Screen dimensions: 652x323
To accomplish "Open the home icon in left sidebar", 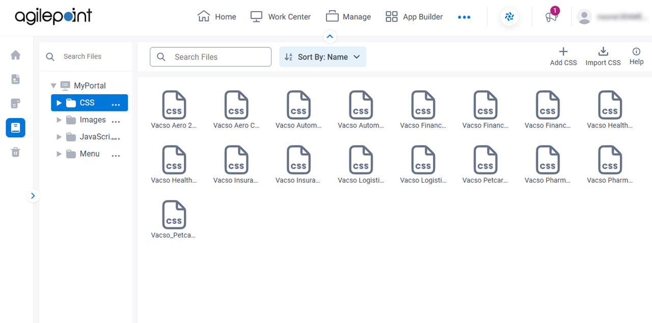I will [15, 55].
